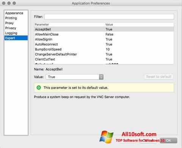
Task: Click inside the Filter text field
Action: pyautogui.click(x=109, y=17)
